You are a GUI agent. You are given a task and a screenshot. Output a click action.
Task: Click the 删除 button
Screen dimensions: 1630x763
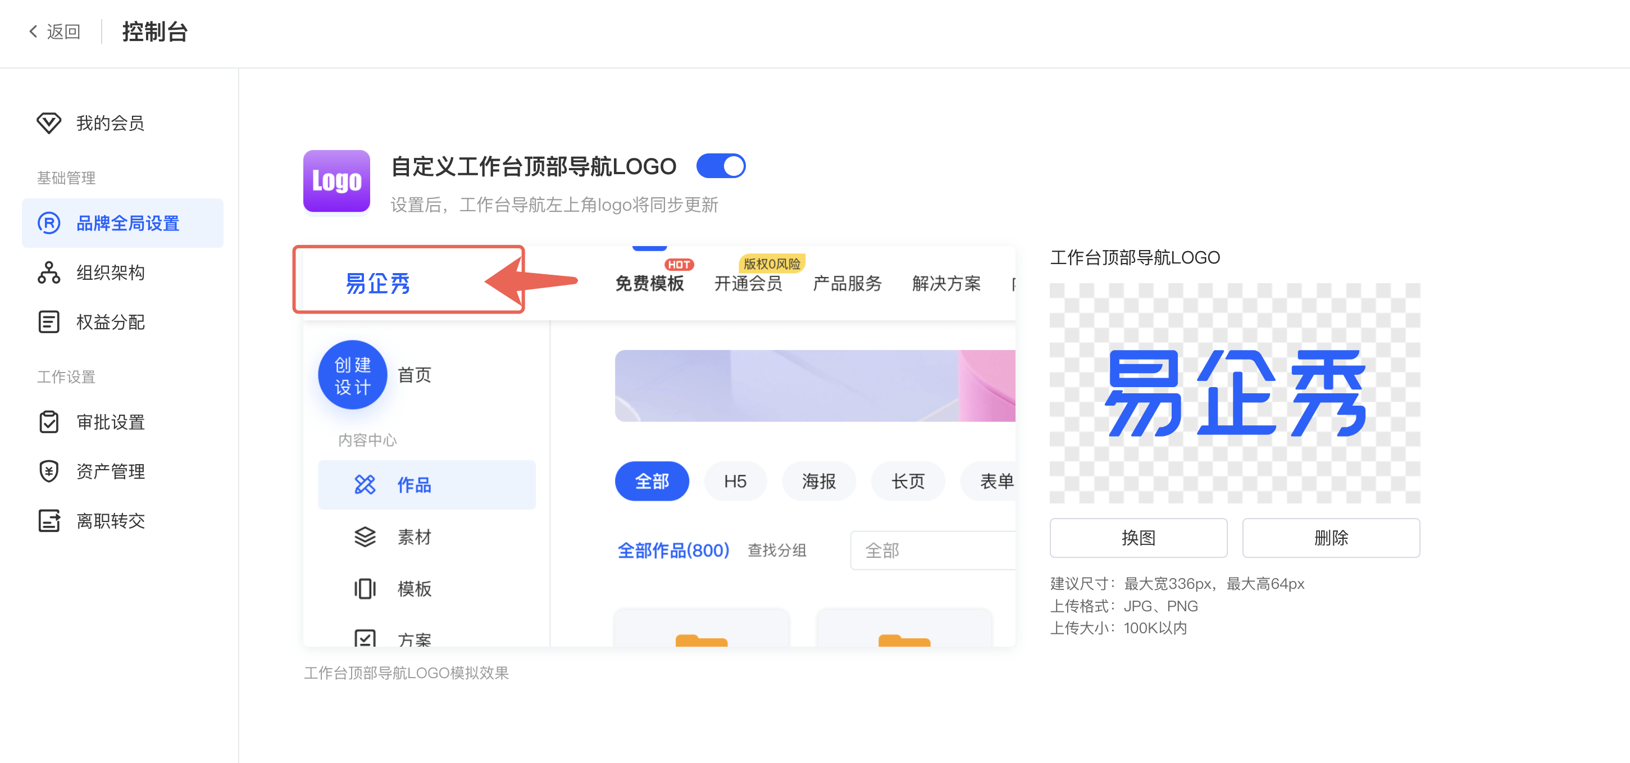pos(1331,538)
